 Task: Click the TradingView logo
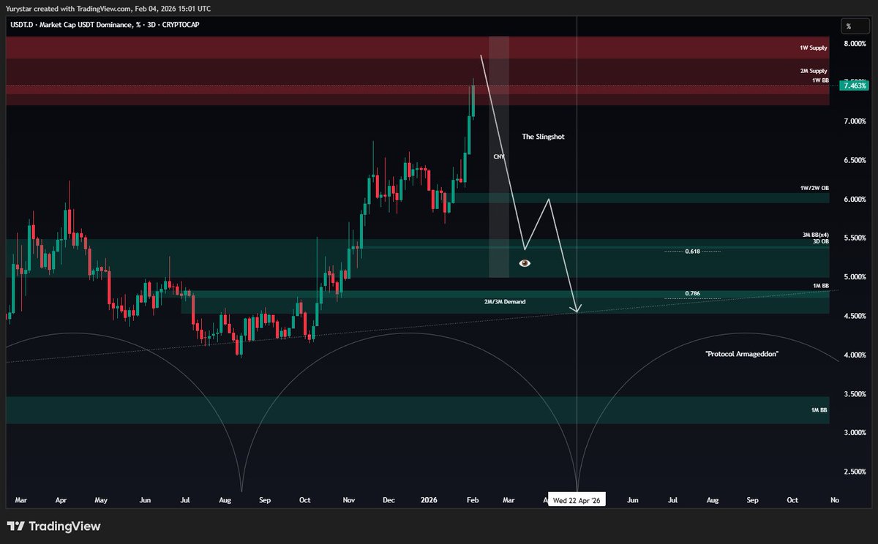[x=53, y=526]
